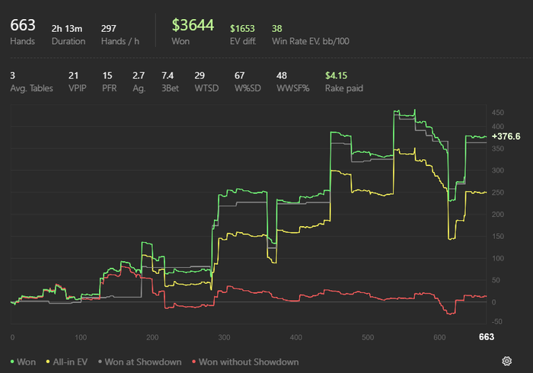The height and width of the screenshot is (373, 533).
Task: Click the -50 y-axis label
Action: point(496,321)
